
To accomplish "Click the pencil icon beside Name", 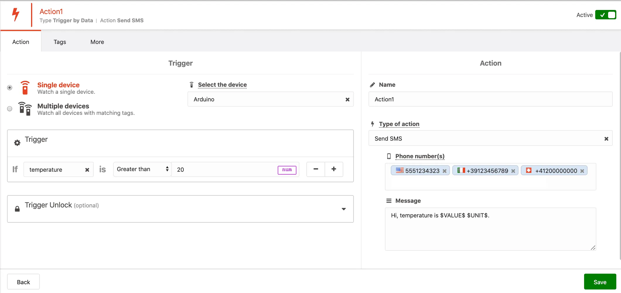I will [x=372, y=84].
